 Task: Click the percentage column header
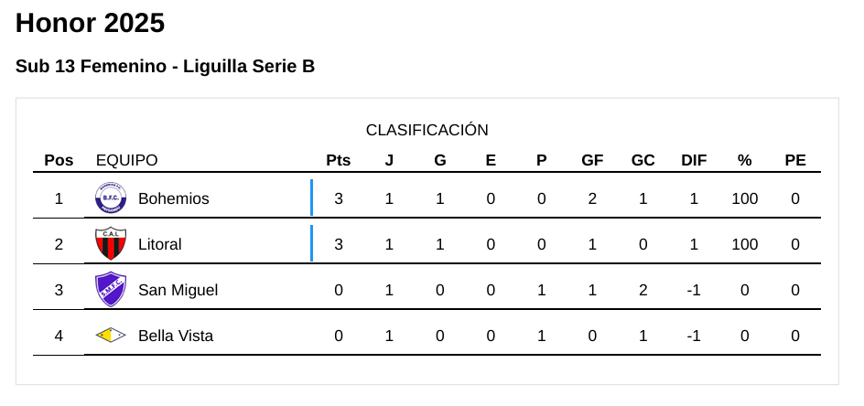click(745, 161)
